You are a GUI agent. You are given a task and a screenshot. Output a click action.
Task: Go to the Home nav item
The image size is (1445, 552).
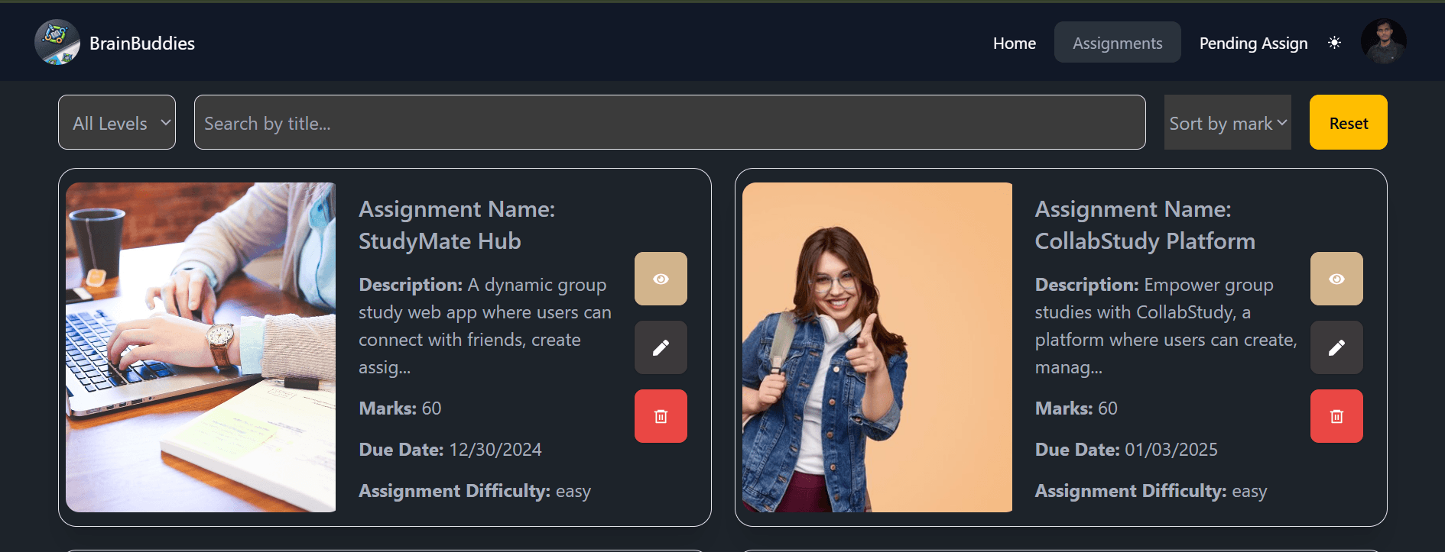click(1014, 43)
